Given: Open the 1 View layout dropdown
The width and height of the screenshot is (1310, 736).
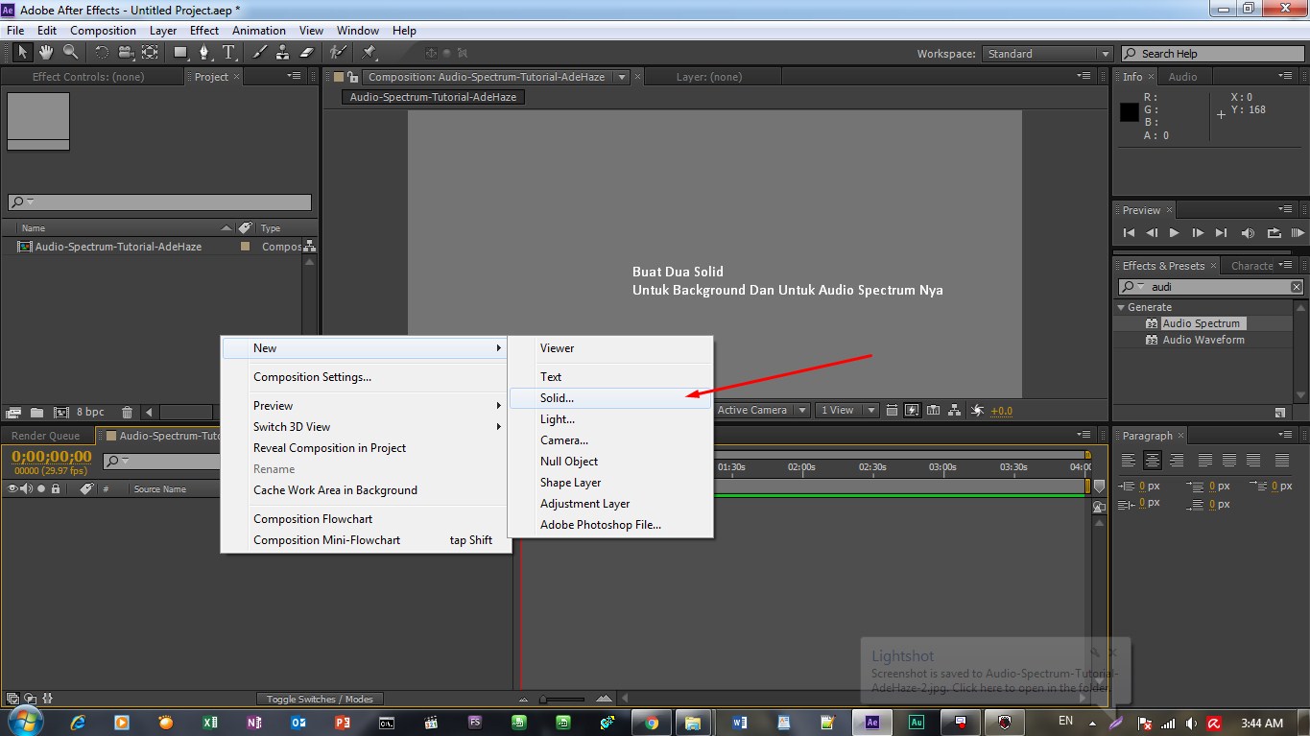Looking at the screenshot, I should [x=846, y=411].
